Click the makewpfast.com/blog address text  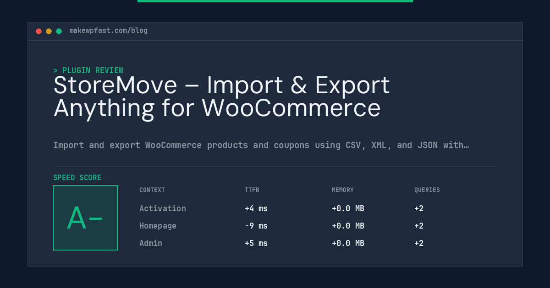(109, 31)
